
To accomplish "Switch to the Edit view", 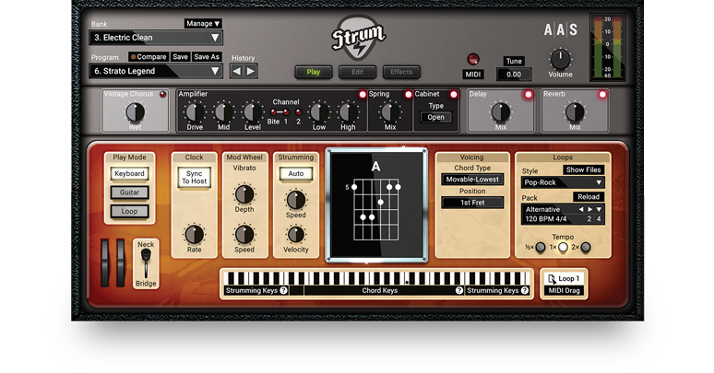I will pyautogui.click(x=357, y=72).
